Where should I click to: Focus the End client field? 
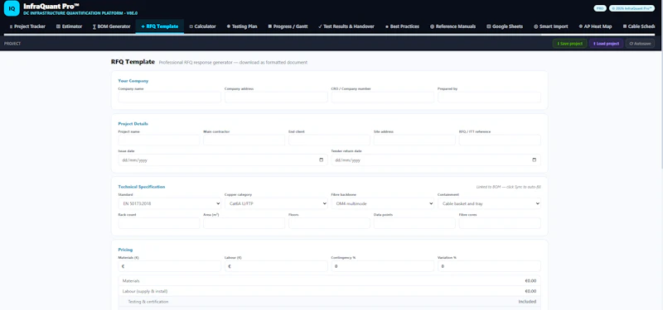pyautogui.click(x=329, y=140)
